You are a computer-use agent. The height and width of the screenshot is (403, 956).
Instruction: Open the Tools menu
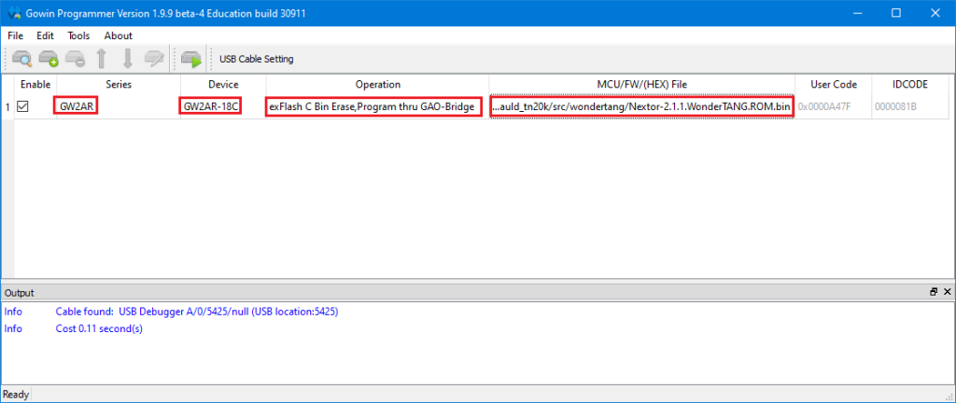[x=78, y=36]
